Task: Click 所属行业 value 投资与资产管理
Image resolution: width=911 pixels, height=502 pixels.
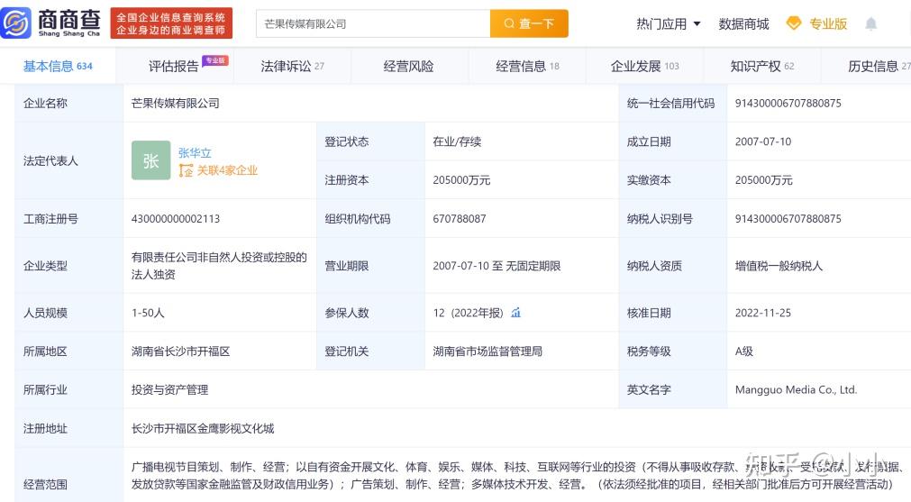Action: pyautogui.click(x=169, y=390)
